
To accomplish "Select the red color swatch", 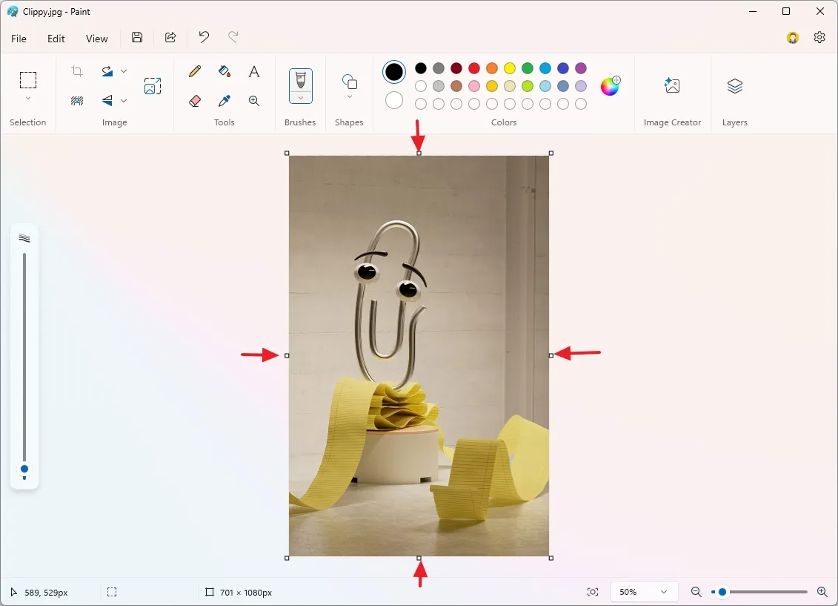I will tap(473, 67).
